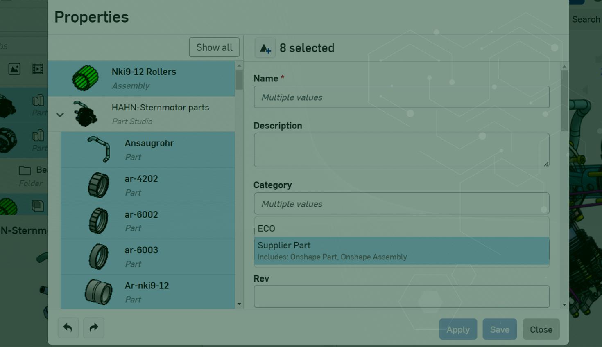Click the add-selection icon beside 8 selected

(265, 48)
